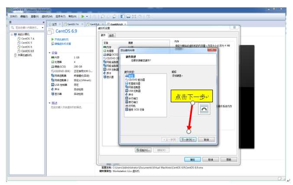Select 网络适配器 in the hardware type list
Screen dimensions: 293x185
(x=133, y=87)
